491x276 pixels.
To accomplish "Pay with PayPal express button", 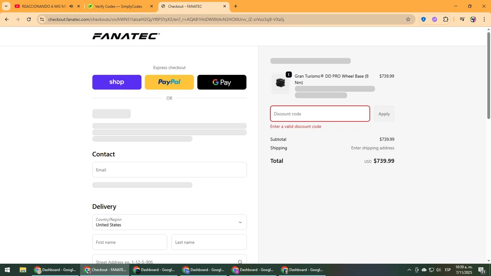I will (x=169, y=82).
